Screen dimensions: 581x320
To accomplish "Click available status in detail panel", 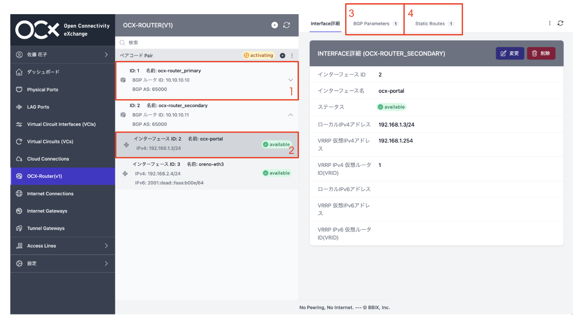I will (x=391, y=107).
